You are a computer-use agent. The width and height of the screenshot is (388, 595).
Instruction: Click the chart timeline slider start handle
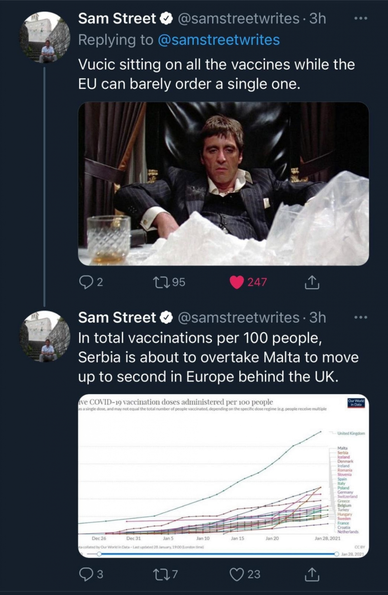tap(99, 554)
